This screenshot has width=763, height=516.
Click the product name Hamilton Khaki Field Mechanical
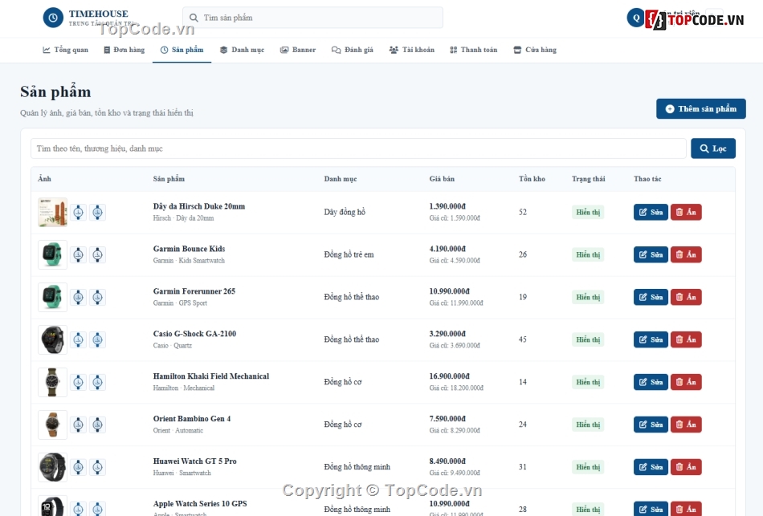(210, 376)
